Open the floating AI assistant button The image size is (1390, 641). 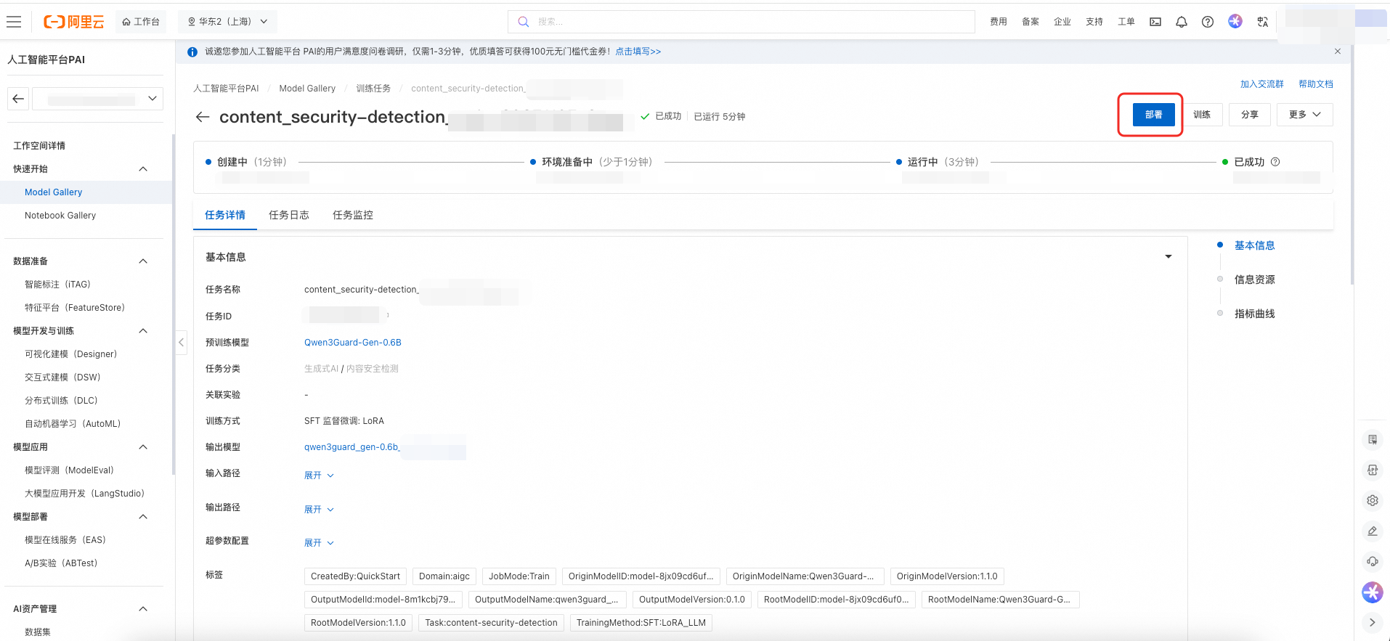tap(1373, 592)
